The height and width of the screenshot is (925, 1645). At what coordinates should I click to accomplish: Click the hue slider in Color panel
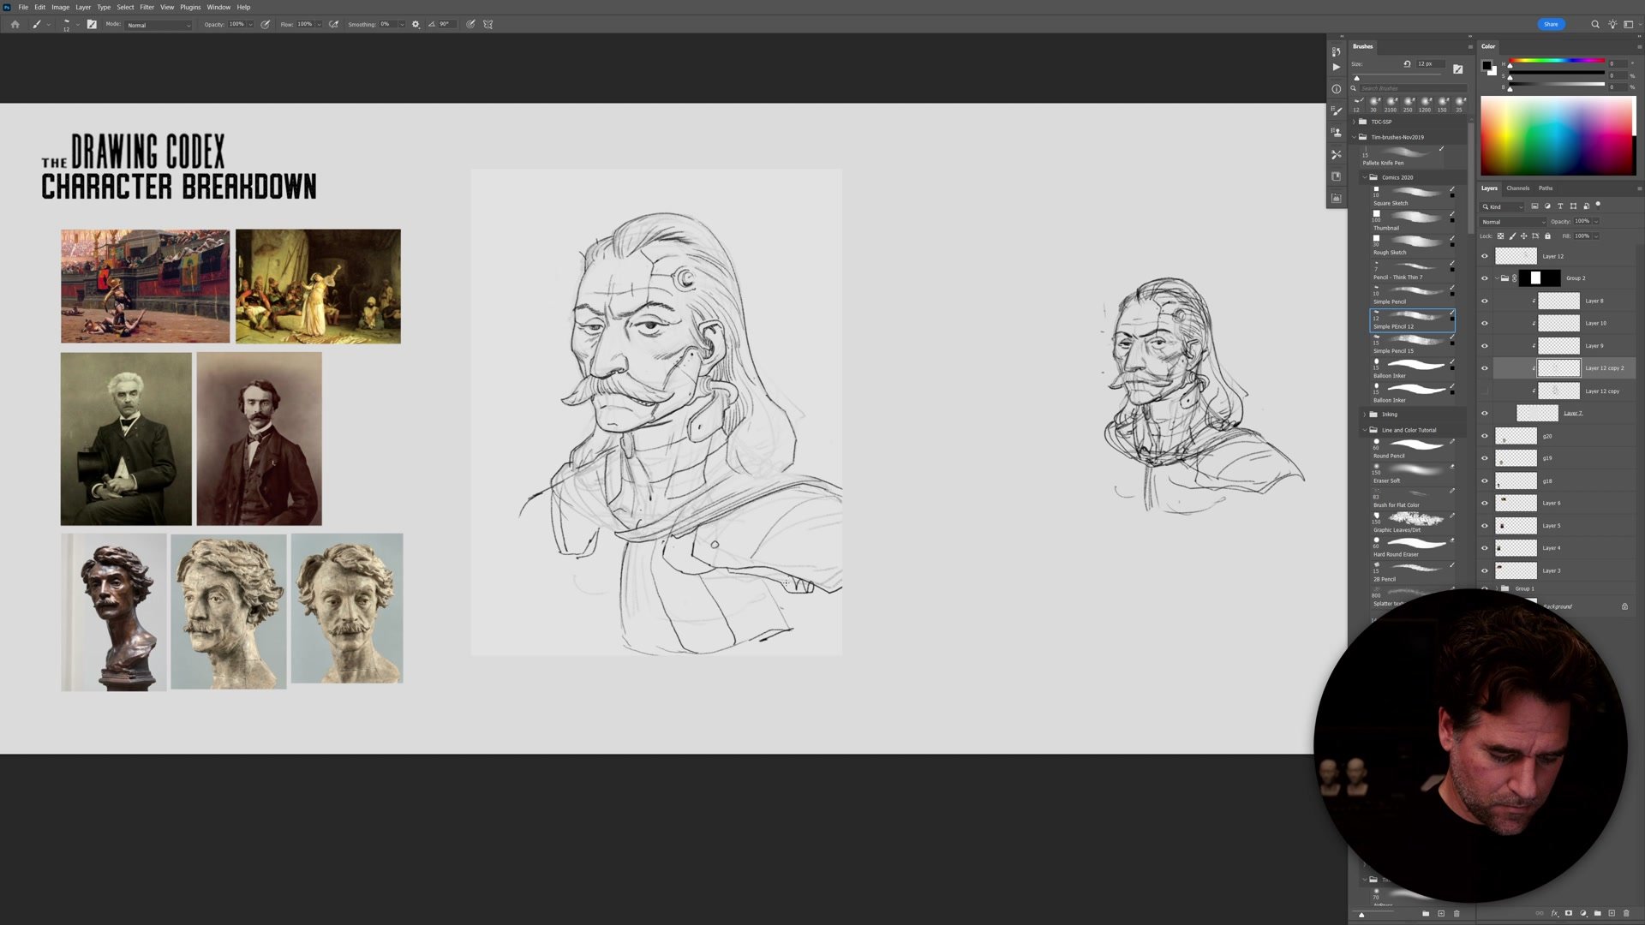click(x=1557, y=61)
